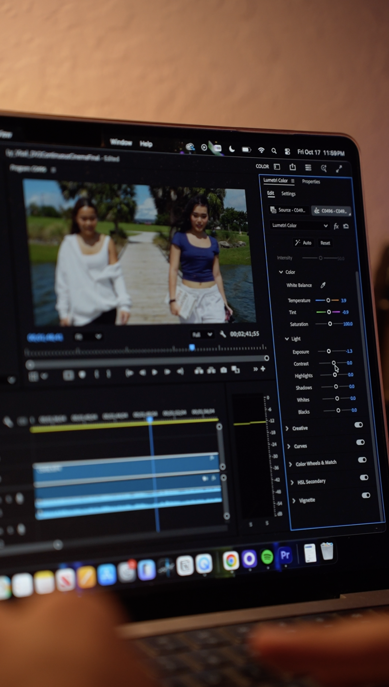This screenshot has width=389, height=687.
Task: Expand the Creative section
Action: pos(287,428)
